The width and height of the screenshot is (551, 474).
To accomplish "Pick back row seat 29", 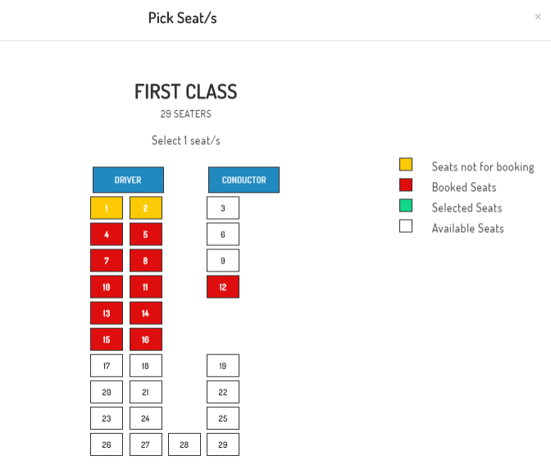I will [x=222, y=444].
